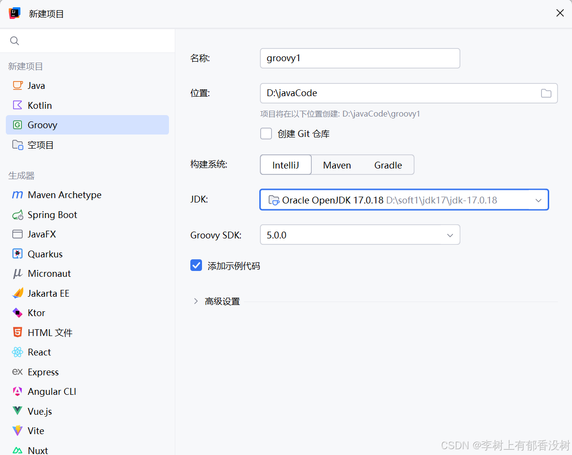This screenshot has height=455, width=572.
Task: Click the empty project folder icon
Action: coord(17,145)
